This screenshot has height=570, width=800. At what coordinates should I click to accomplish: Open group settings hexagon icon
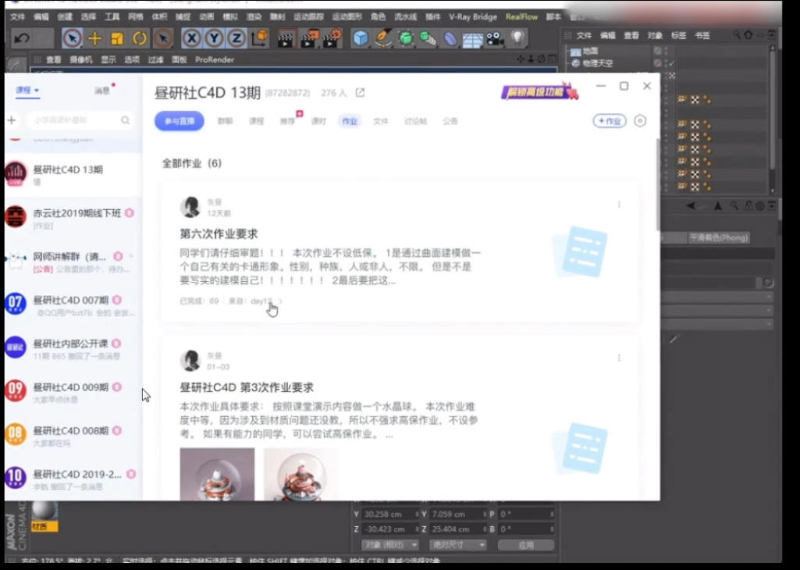pyautogui.click(x=640, y=121)
